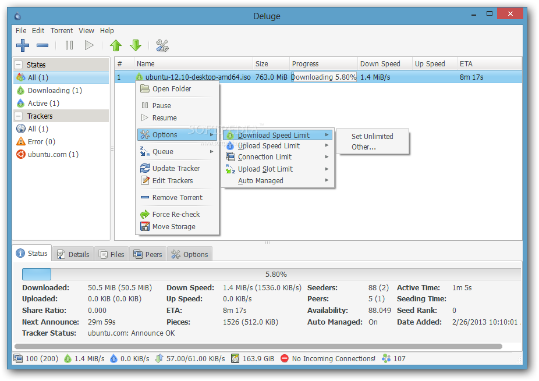Collapse the States section

pos(19,65)
